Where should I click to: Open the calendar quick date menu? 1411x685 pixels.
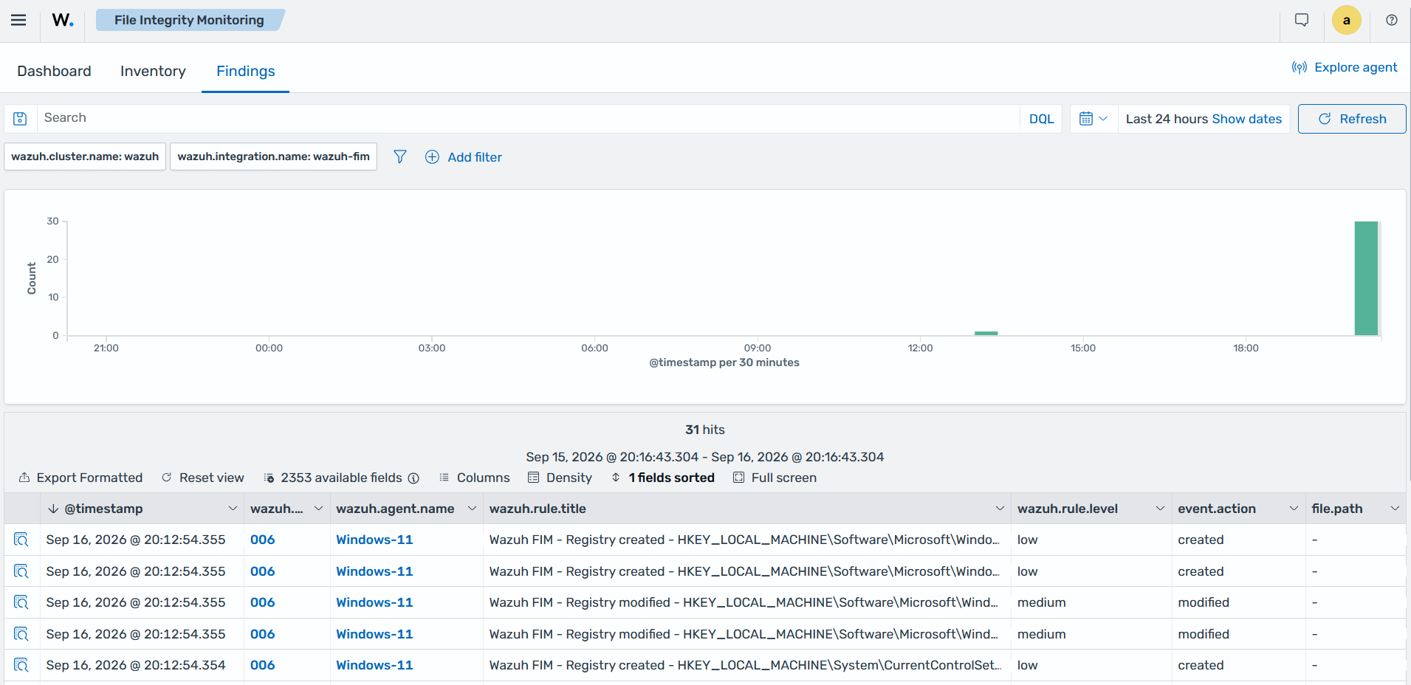(x=1094, y=119)
